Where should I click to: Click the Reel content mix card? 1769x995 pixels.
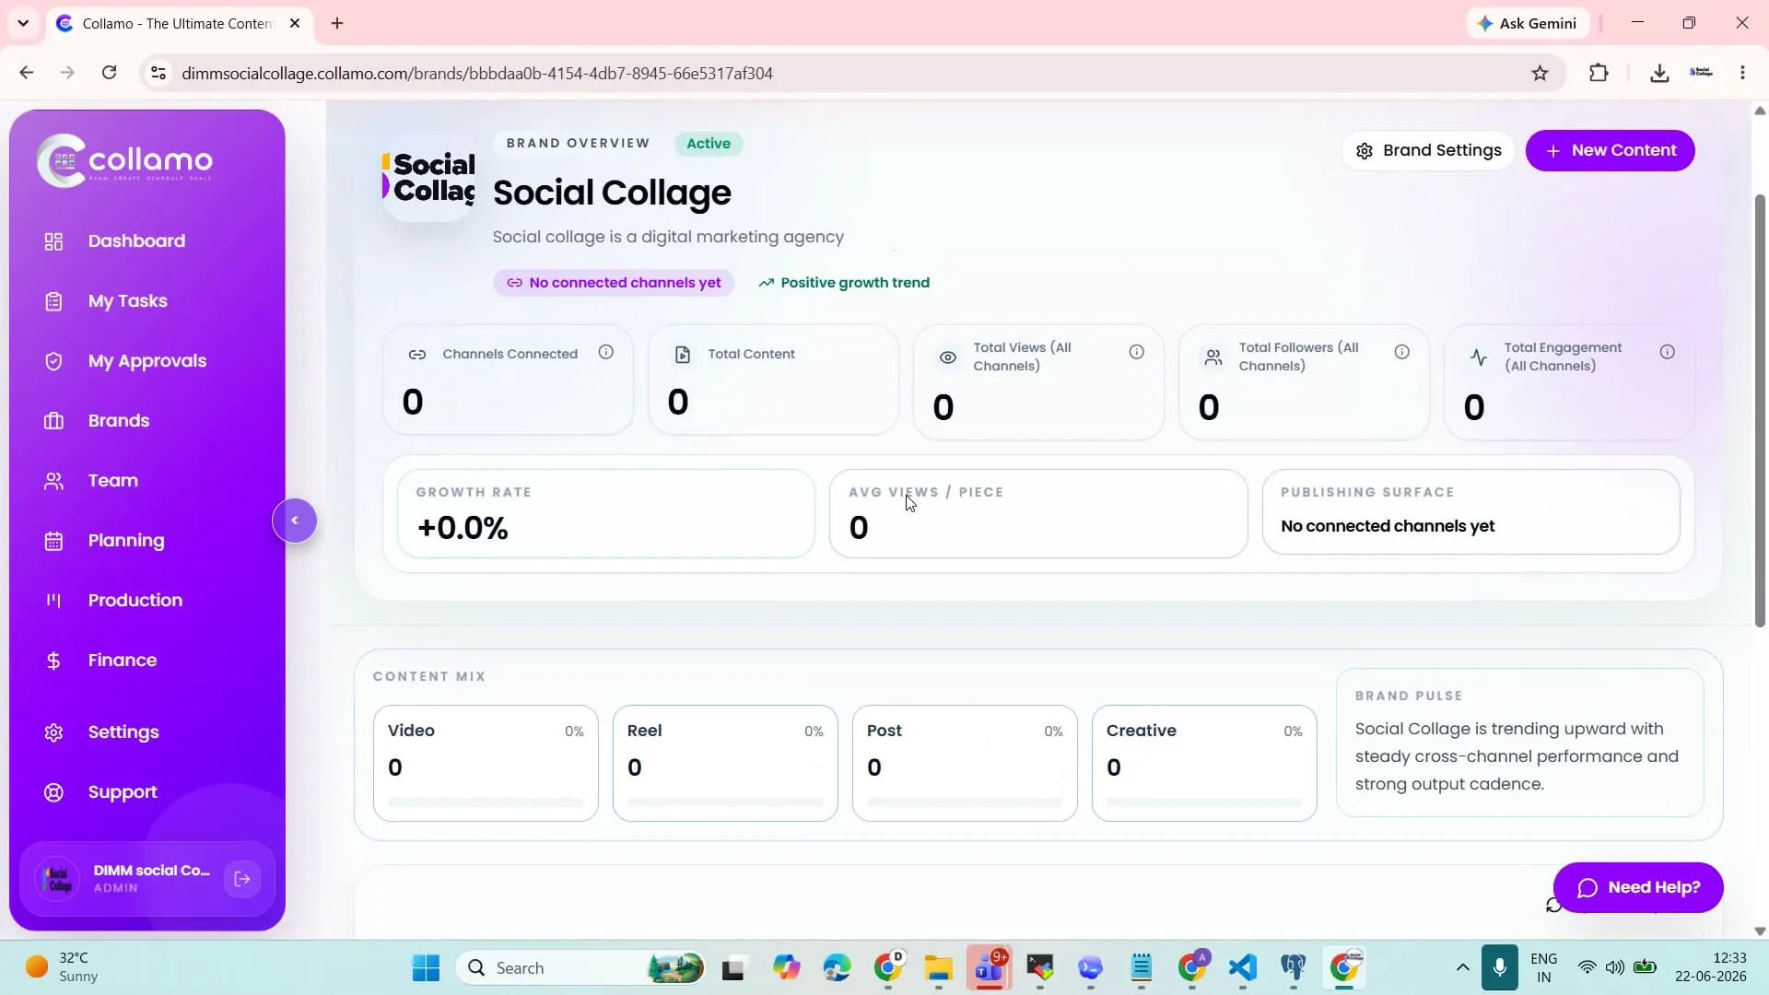coord(725,764)
